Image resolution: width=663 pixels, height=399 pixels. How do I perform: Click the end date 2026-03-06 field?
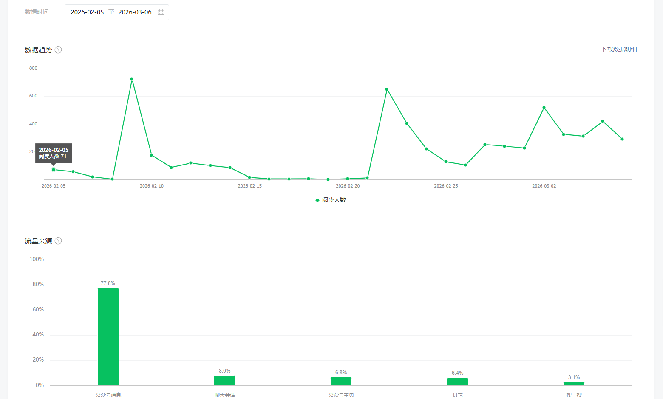coord(135,12)
